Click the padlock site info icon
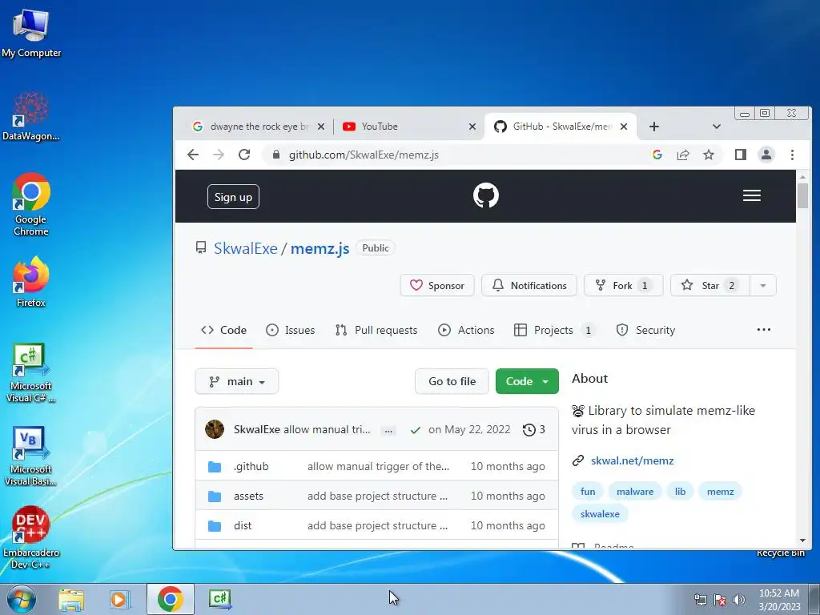Screen dimensions: 820x615 click(x=276, y=155)
